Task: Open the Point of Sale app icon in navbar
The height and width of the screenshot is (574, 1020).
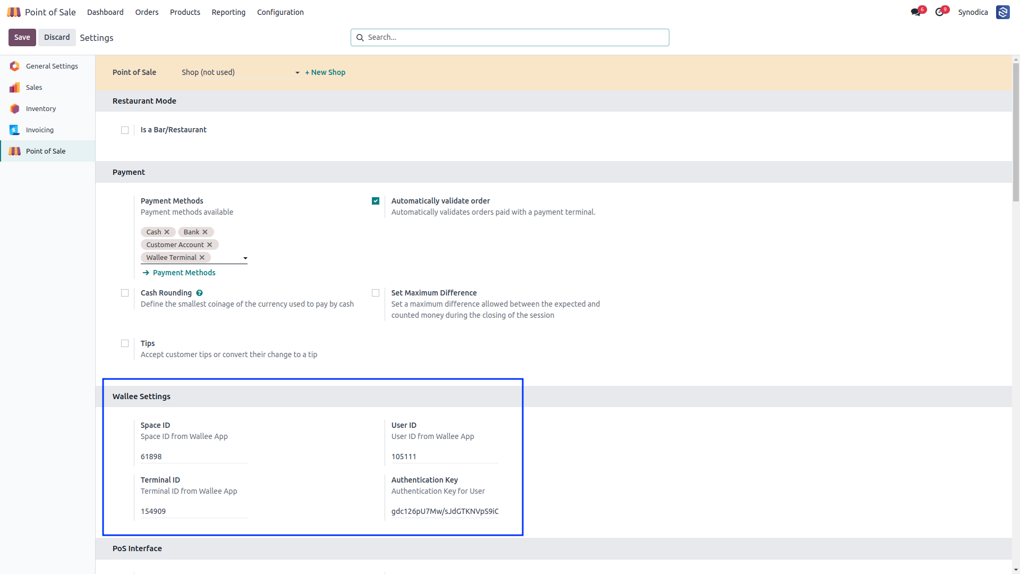Action: click(14, 12)
